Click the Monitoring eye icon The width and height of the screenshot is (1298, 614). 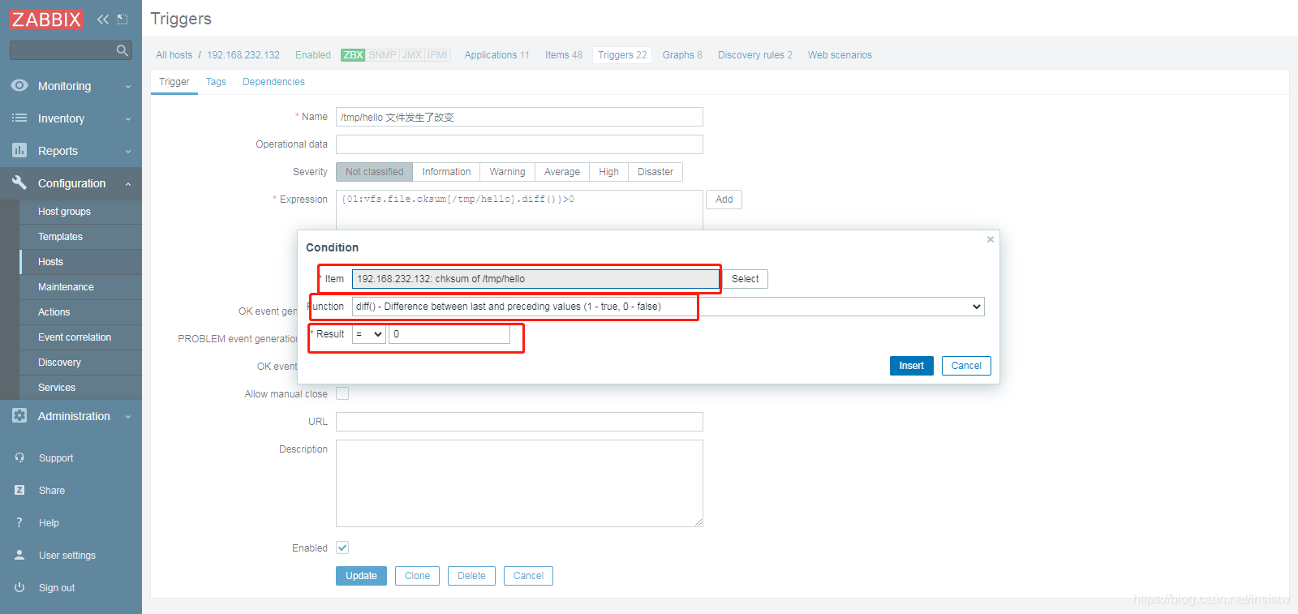point(19,85)
